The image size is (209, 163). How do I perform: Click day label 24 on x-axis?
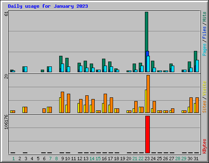pos(153,159)
